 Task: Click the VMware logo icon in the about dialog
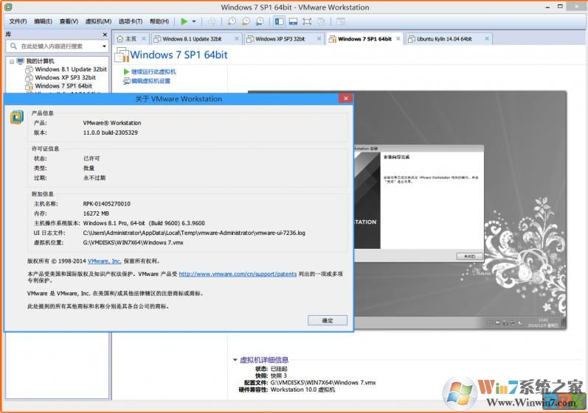click(16, 117)
